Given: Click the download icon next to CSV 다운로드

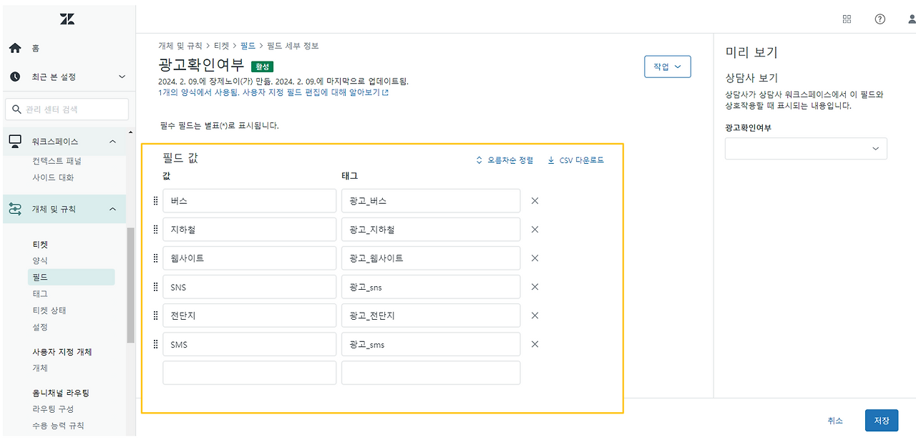Looking at the screenshot, I should 550,160.
